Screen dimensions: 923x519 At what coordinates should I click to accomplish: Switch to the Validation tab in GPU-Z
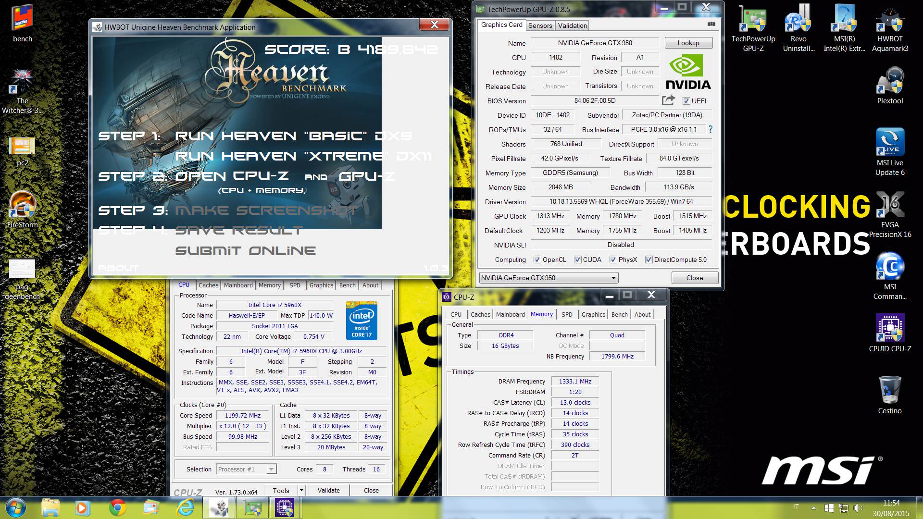click(x=572, y=25)
